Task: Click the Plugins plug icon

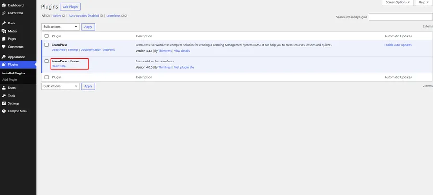Action: [4, 64]
